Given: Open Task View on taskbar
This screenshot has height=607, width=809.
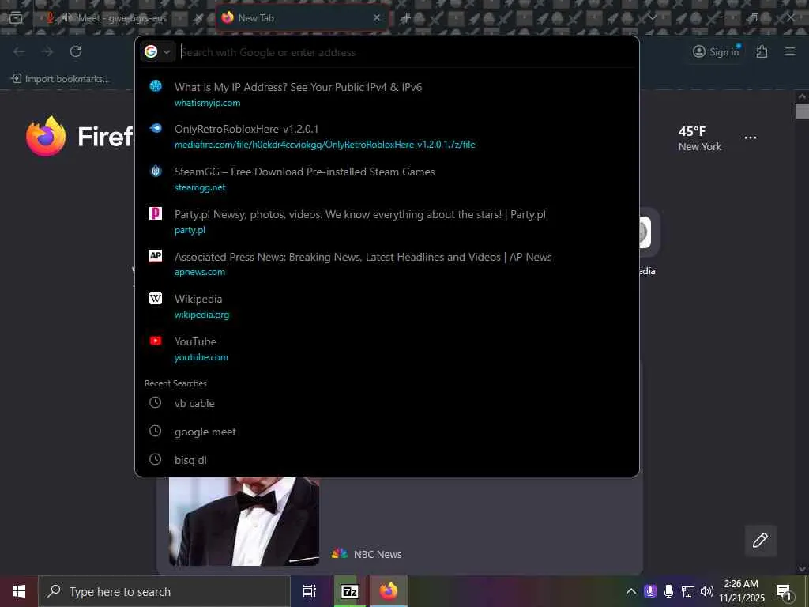Looking at the screenshot, I should [x=310, y=591].
